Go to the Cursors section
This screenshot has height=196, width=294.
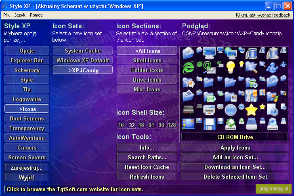[x=27, y=148]
